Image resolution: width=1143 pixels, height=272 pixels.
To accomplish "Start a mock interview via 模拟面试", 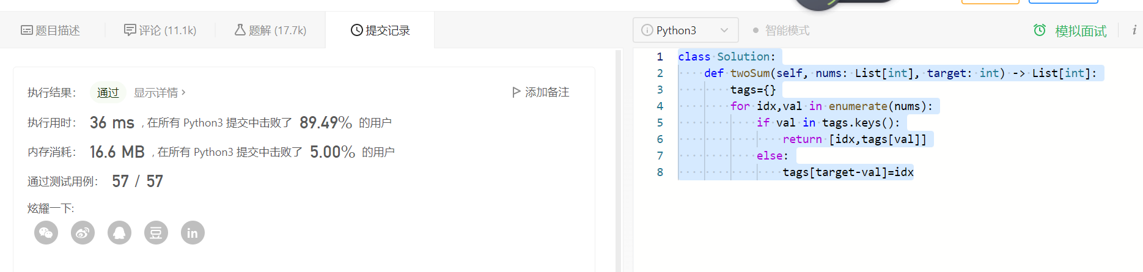I will pos(1070,31).
